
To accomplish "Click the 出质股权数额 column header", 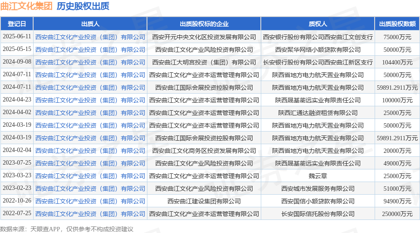I will (397, 24).
